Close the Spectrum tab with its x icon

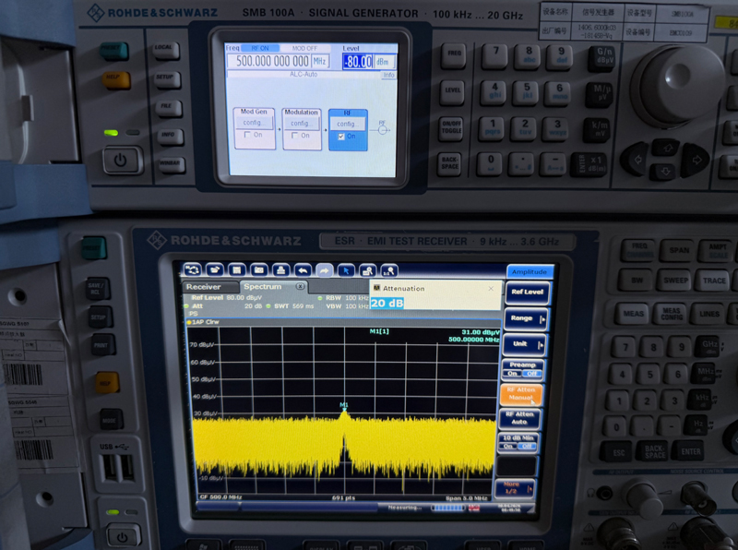click(x=300, y=286)
